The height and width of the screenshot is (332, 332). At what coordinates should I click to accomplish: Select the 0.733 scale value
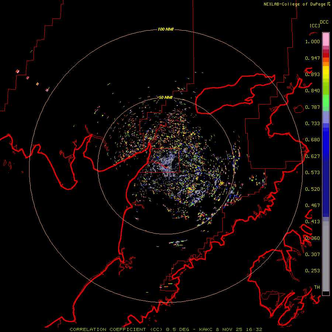(x=312, y=124)
